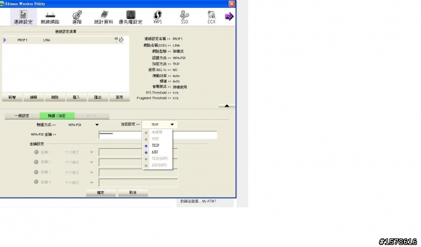Open the CCX icon
The height and width of the screenshot is (247, 421).
pyautogui.click(x=212, y=16)
